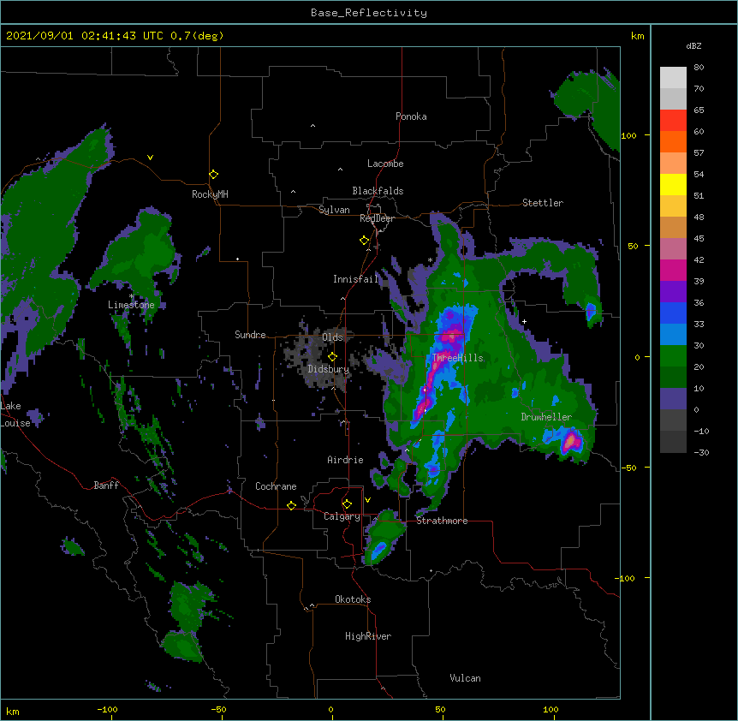Click the Innisfail city label
738x721 pixels.
click(355, 279)
